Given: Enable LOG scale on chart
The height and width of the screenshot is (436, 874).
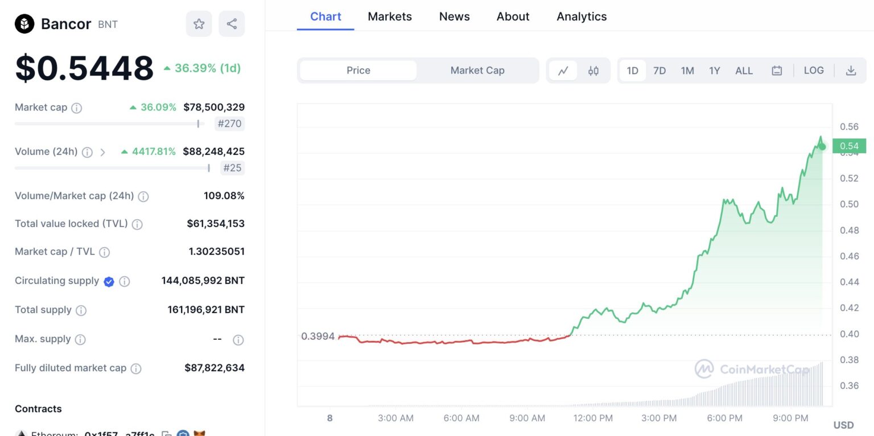Looking at the screenshot, I should [814, 71].
